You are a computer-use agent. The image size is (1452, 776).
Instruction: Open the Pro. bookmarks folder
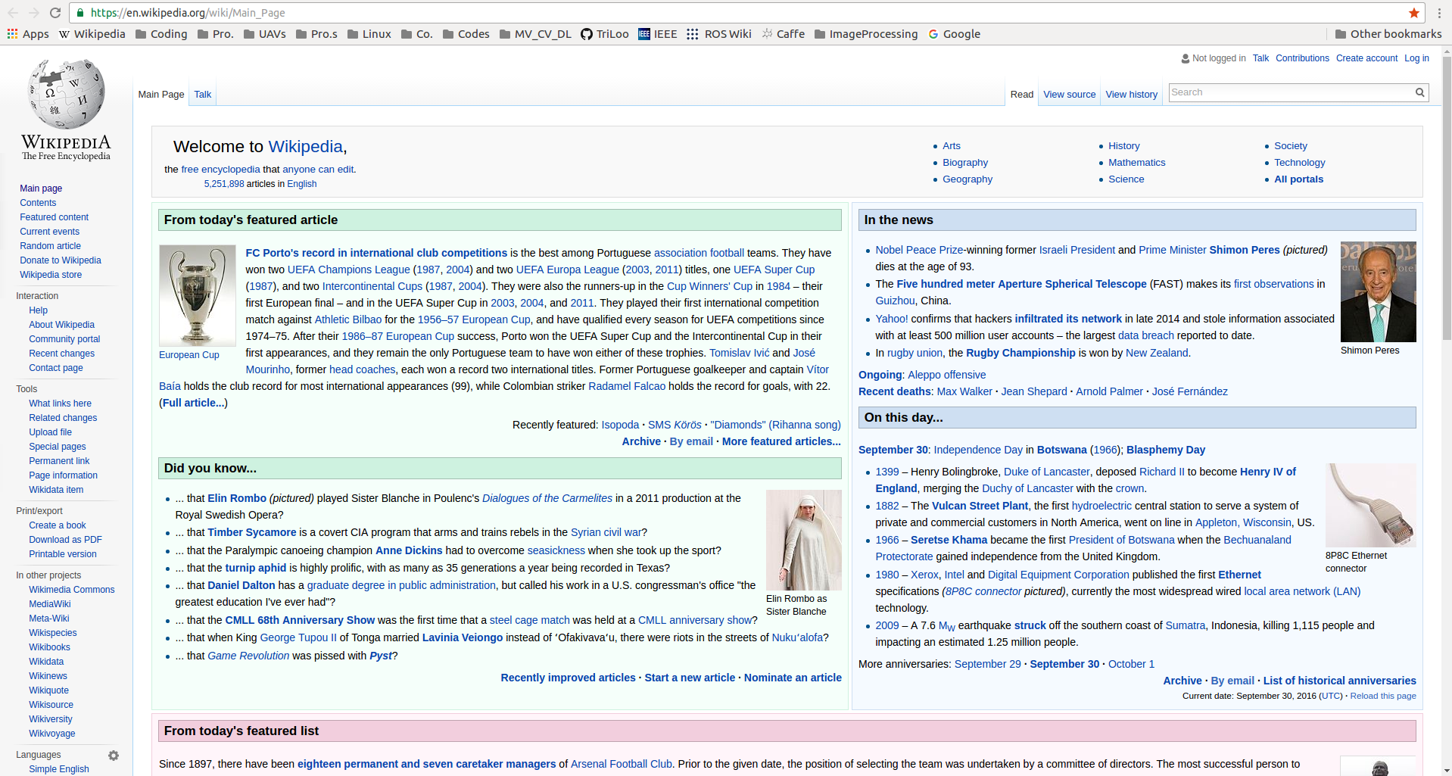(215, 34)
